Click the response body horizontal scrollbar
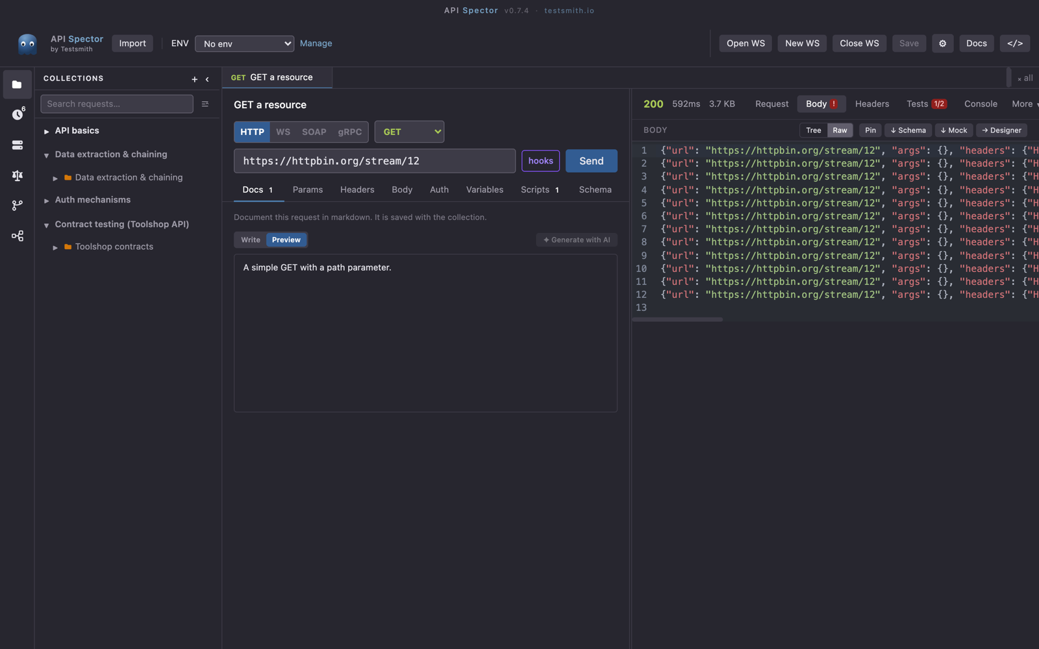Screen dimensions: 1039x649 click(x=677, y=319)
